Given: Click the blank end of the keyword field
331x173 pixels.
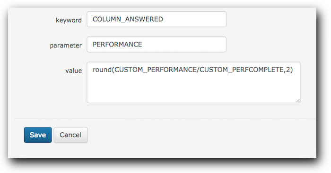Looking at the screenshot, I should pos(194,19).
